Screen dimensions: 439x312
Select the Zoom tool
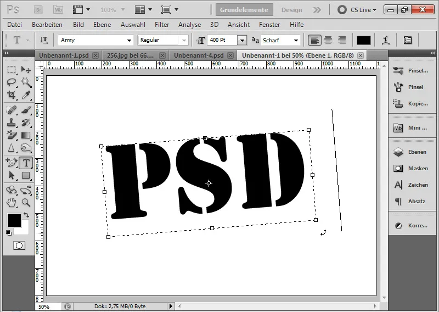pos(26,202)
